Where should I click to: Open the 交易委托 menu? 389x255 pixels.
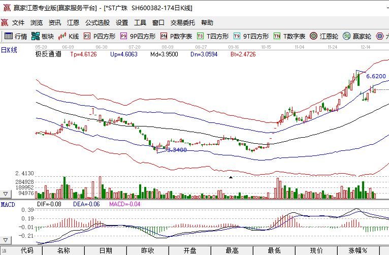(x=183, y=23)
